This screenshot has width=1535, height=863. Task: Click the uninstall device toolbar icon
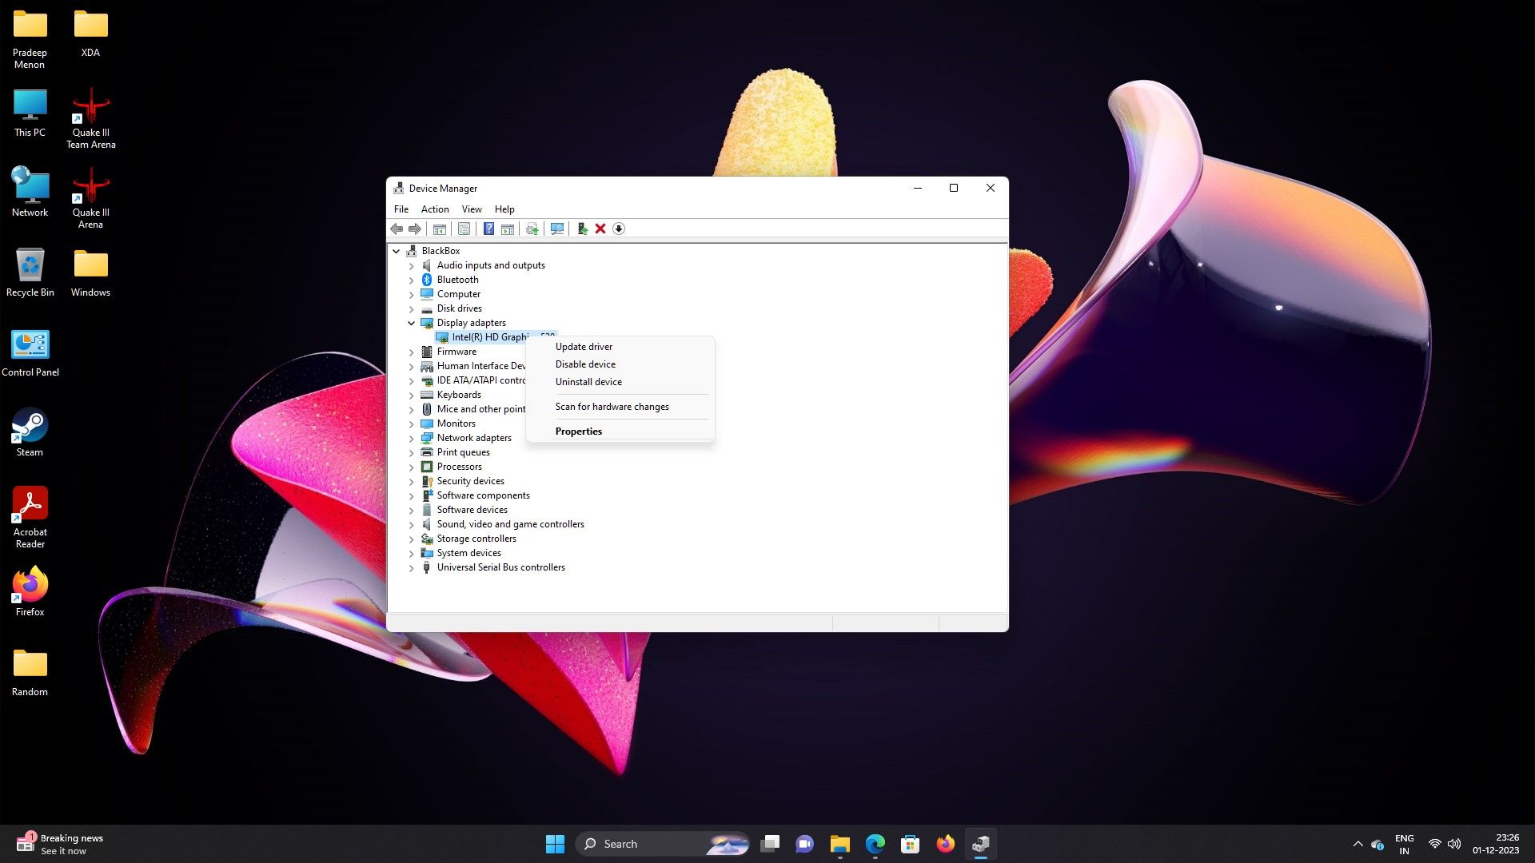click(x=600, y=229)
